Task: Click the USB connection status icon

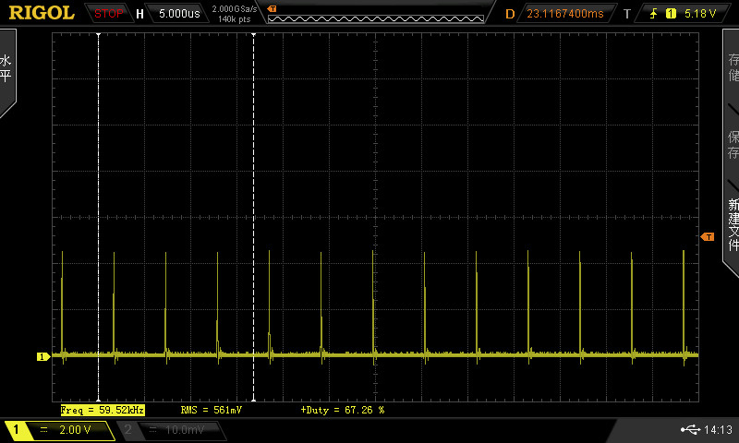Action: coord(690,429)
